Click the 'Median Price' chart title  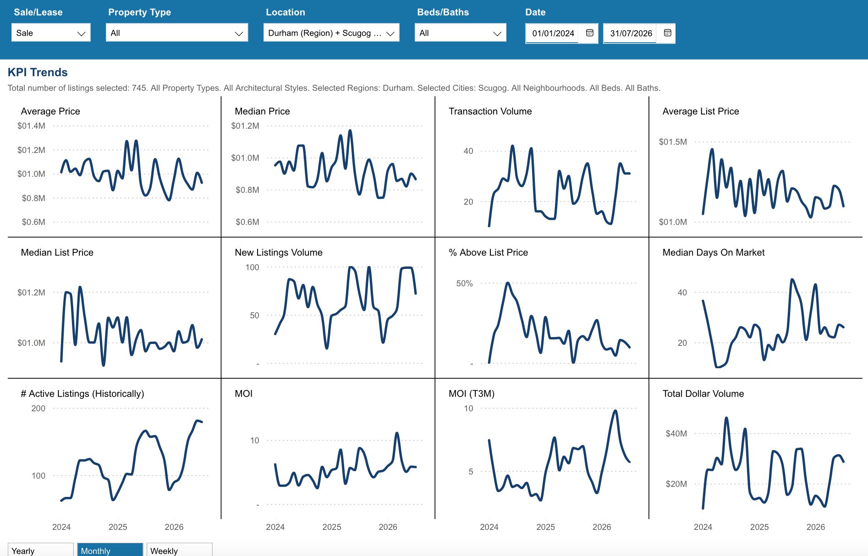262,111
